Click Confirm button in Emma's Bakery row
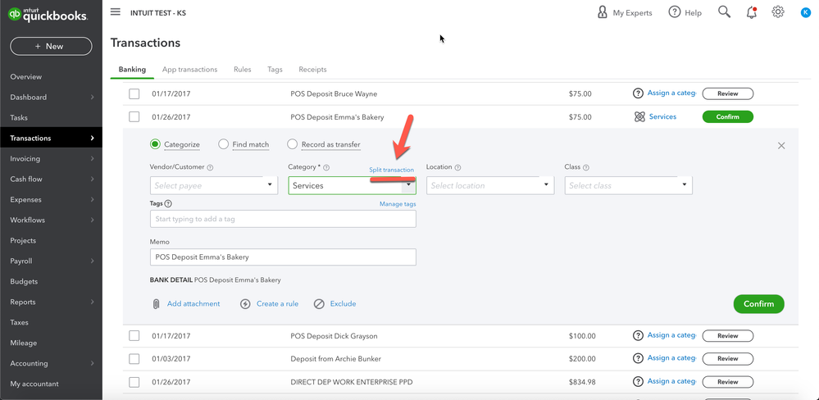 [728, 117]
